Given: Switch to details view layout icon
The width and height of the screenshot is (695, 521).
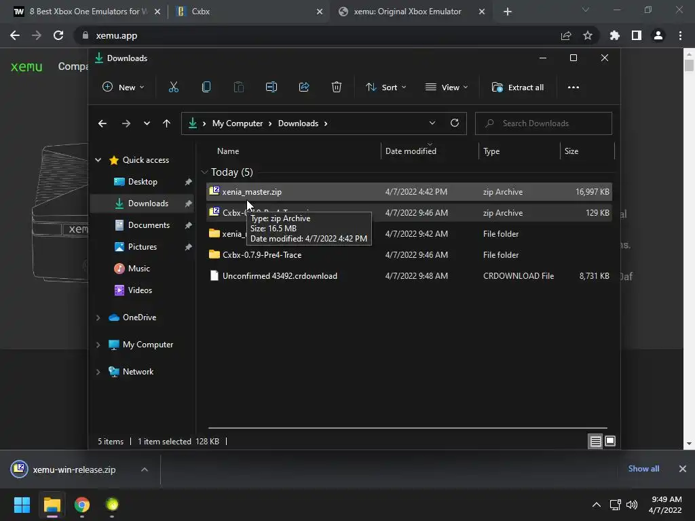Looking at the screenshot, I should 595,441.
